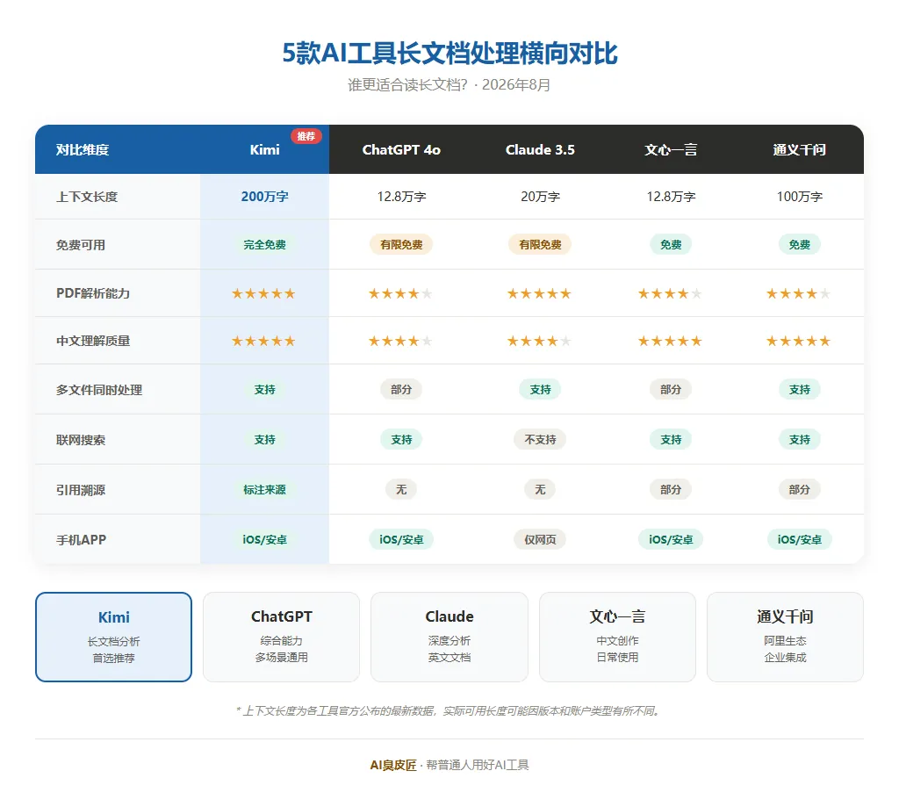Click 通义千问's PDF解析能力 star rating
899x807 pixels.
[798, 293]
